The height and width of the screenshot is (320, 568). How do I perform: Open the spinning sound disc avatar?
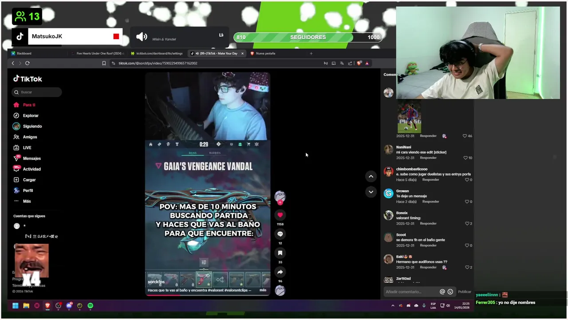pos(280,291)
